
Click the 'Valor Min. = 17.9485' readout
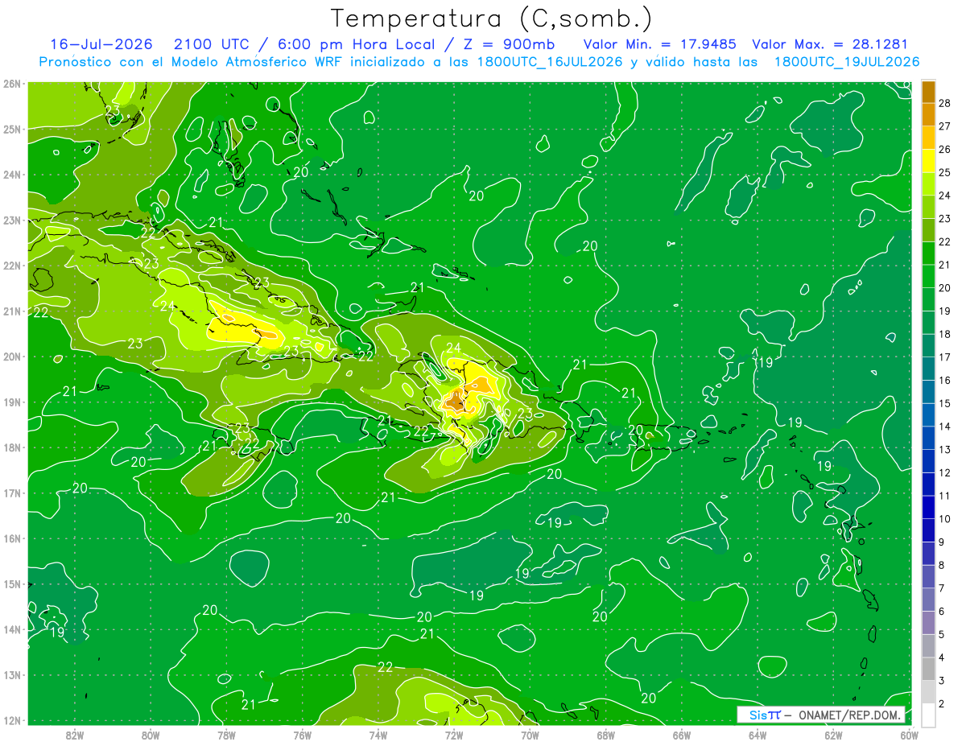[659, 44]
